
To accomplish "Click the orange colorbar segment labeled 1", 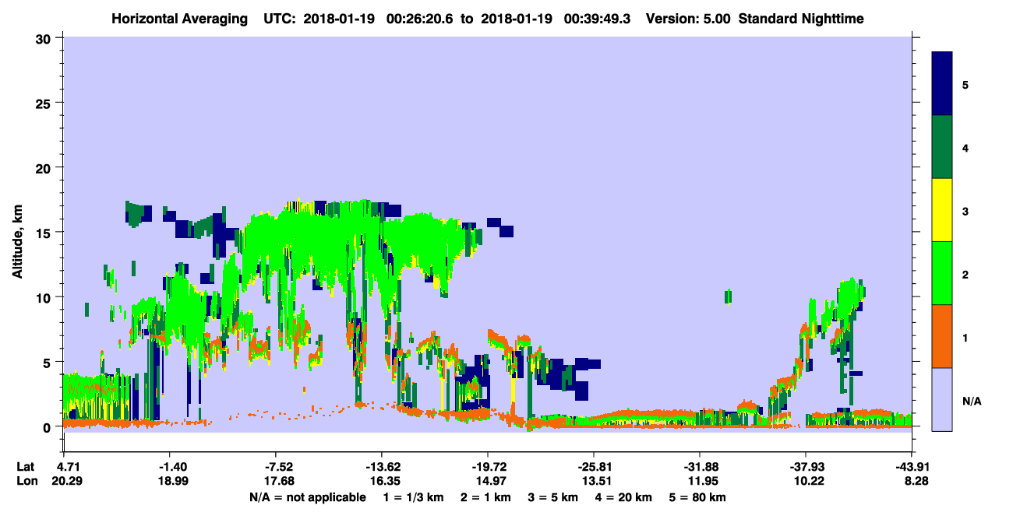I will point(943,336).
